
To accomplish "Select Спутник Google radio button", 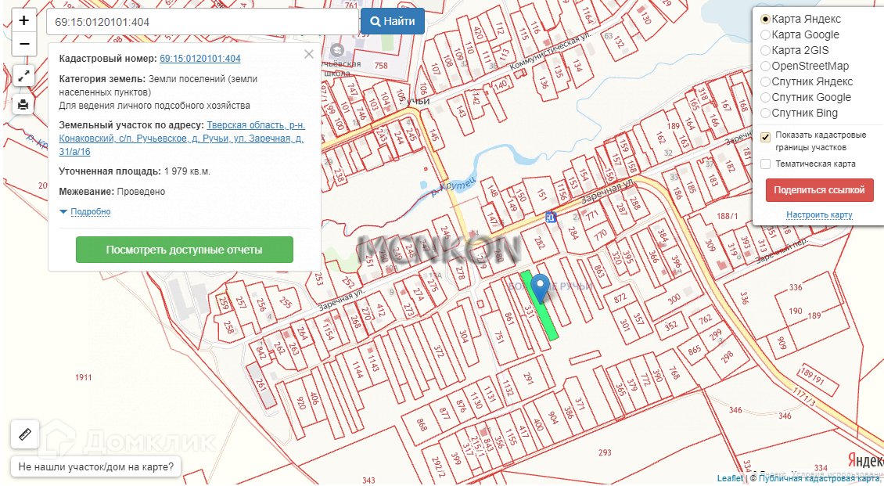I will point(765,98).
